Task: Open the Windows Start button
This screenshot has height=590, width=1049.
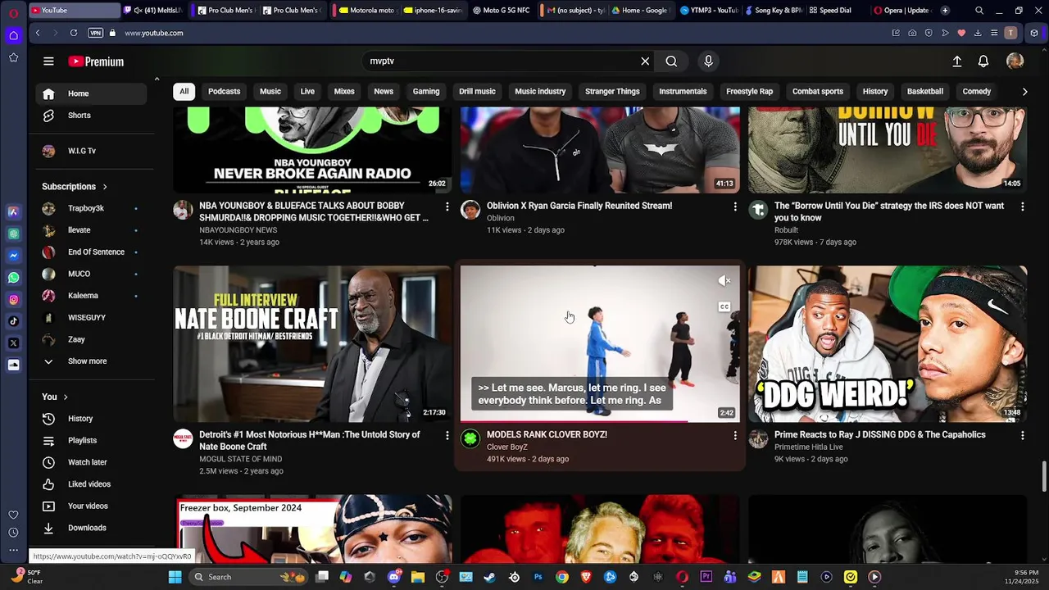Action: (175, 577)
